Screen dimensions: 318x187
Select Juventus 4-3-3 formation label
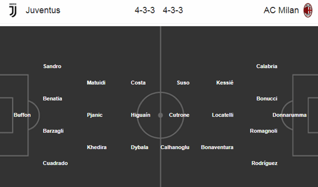(x=145, y=10)
